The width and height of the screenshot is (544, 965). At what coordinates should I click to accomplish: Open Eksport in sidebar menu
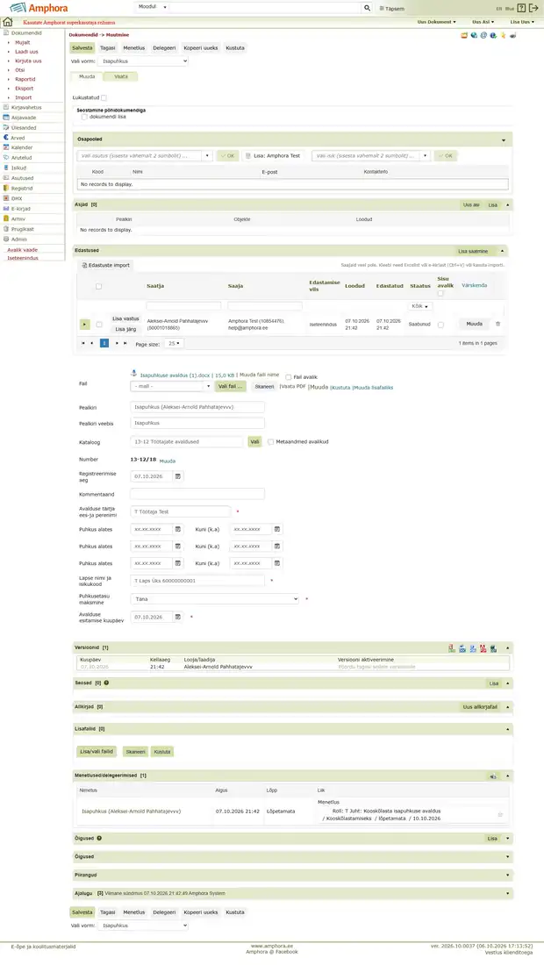click(24, 88)
